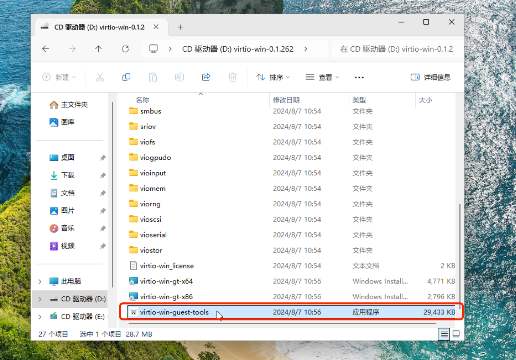Unpin Pictures (图片) using its pin icon

tap(103, 211)
